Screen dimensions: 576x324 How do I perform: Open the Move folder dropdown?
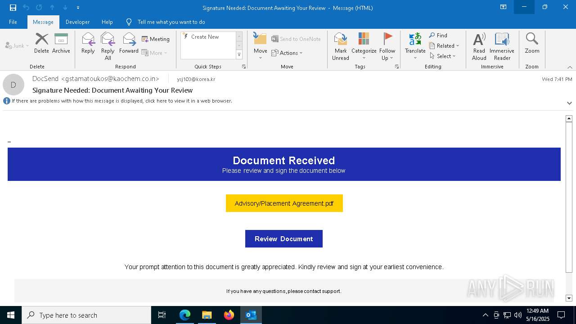click(260, 46)
